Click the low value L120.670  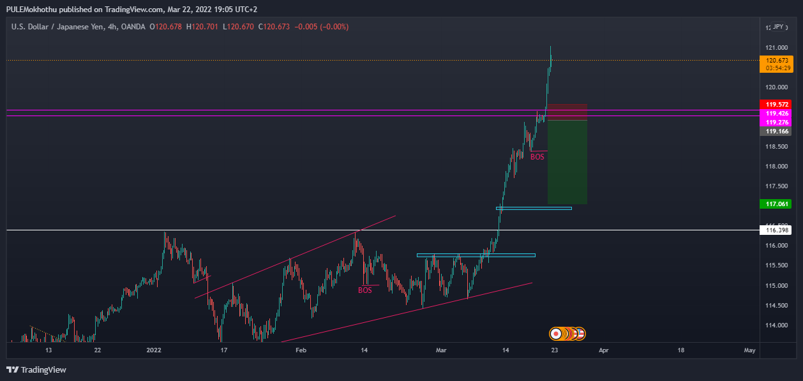point(238,27)
